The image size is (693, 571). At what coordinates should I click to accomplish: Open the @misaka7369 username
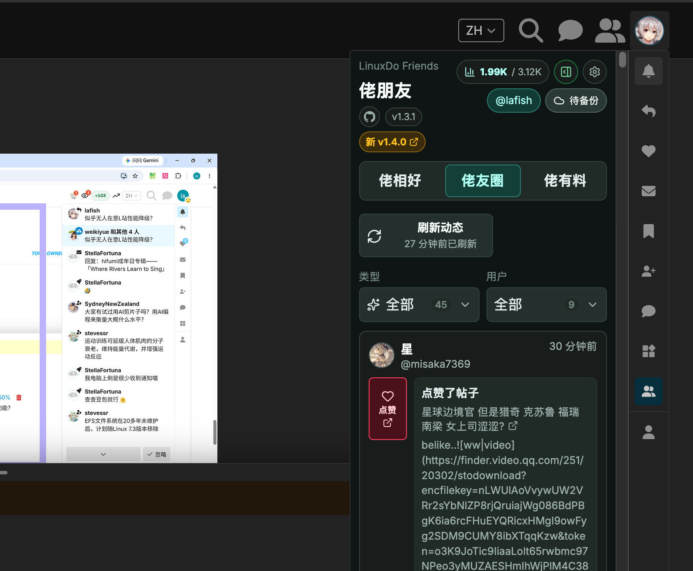tap(435, 364)
